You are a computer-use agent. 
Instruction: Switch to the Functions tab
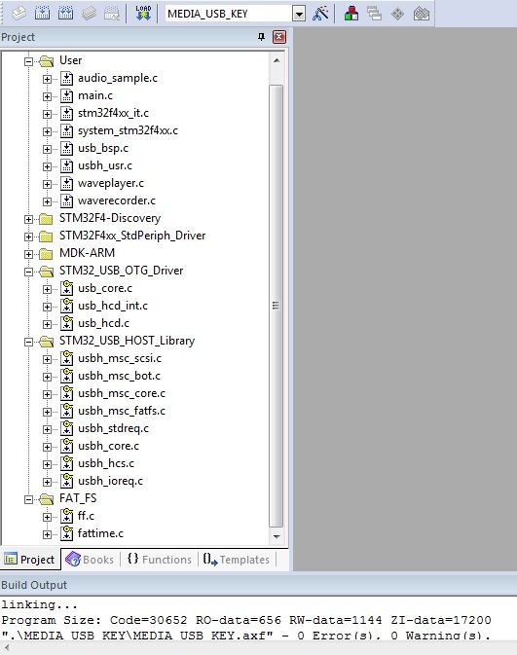tap(160, 560)
